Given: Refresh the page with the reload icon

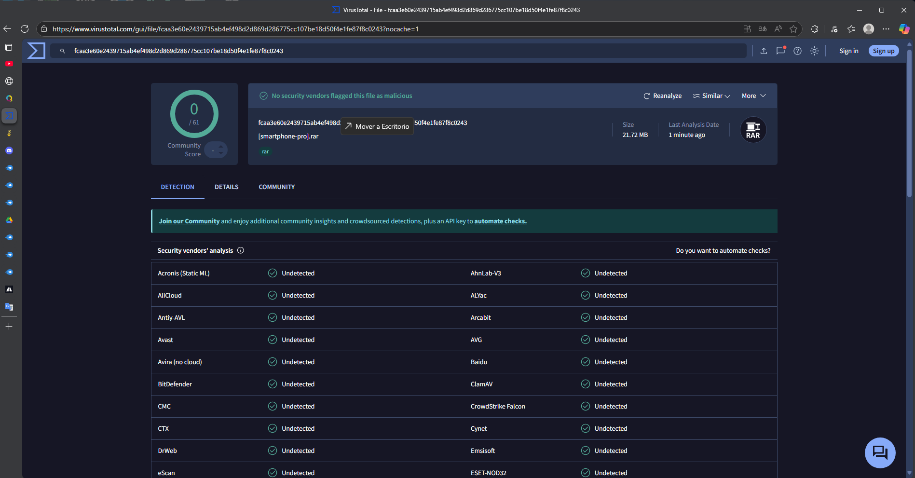Looking at the screenshot, I should tap(25, 29).
